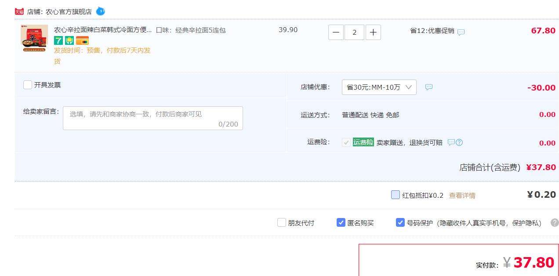
Task: Increase the quantity with the plus button
Action: click(373, 32)
